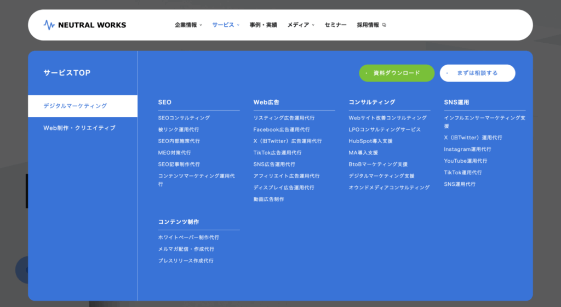Screen dimensions: 561x307
Task: Open リスティング広告運用代行 link
Action: pyautogui.click(x=284, y=118)
